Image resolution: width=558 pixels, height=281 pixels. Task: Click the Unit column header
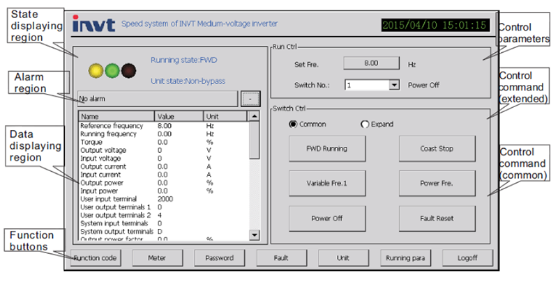click(225, 116)
